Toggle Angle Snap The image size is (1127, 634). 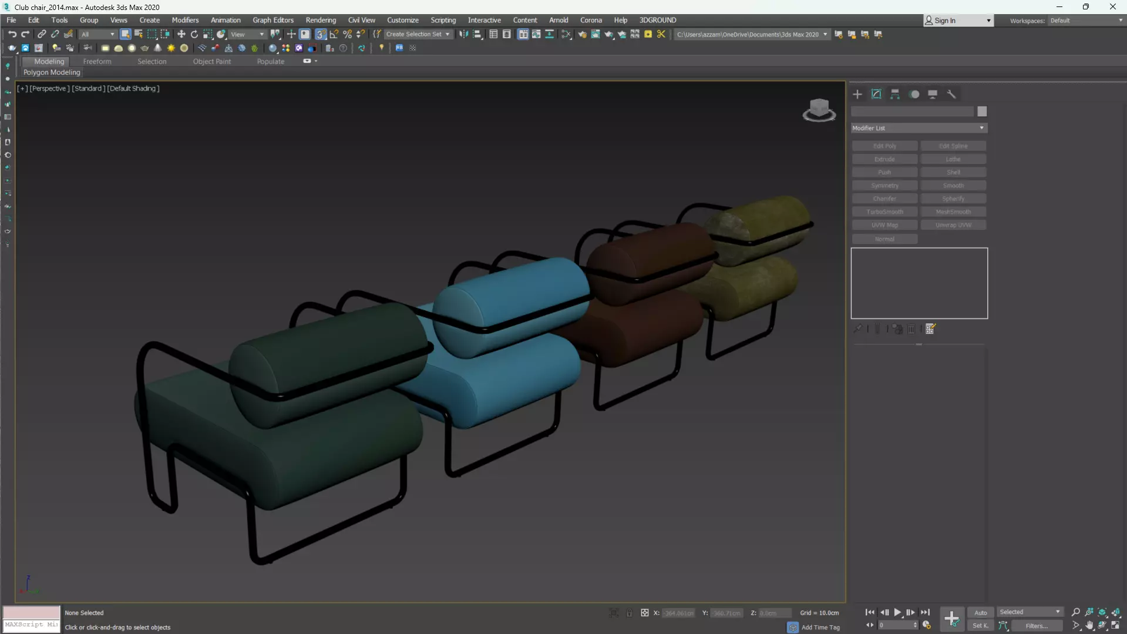tap(334, 34)
